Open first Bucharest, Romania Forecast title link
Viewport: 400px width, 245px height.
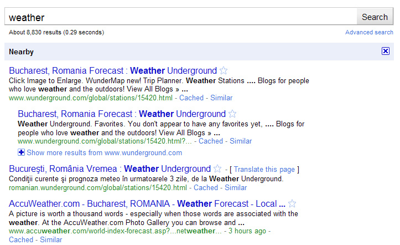113,70
